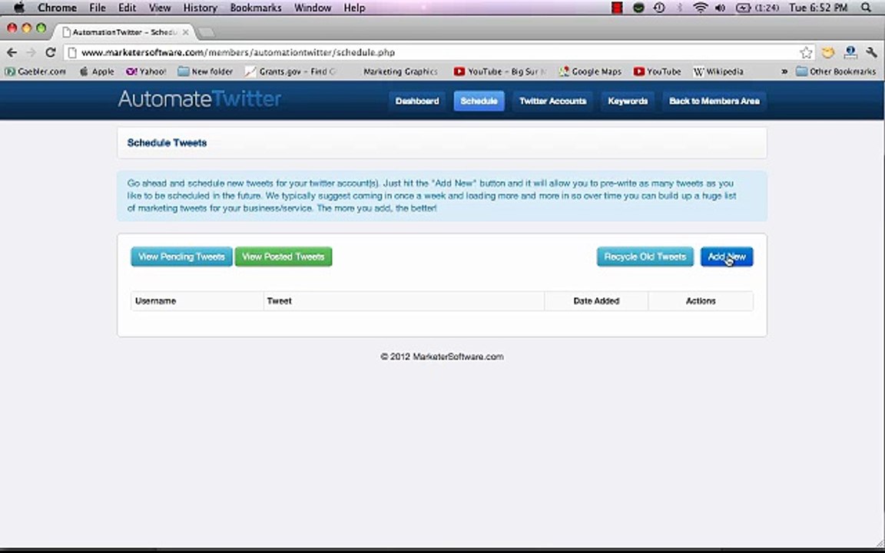Click the Time Machine clock icon
This screenshot has height=553, width=885.
[658, 8]
